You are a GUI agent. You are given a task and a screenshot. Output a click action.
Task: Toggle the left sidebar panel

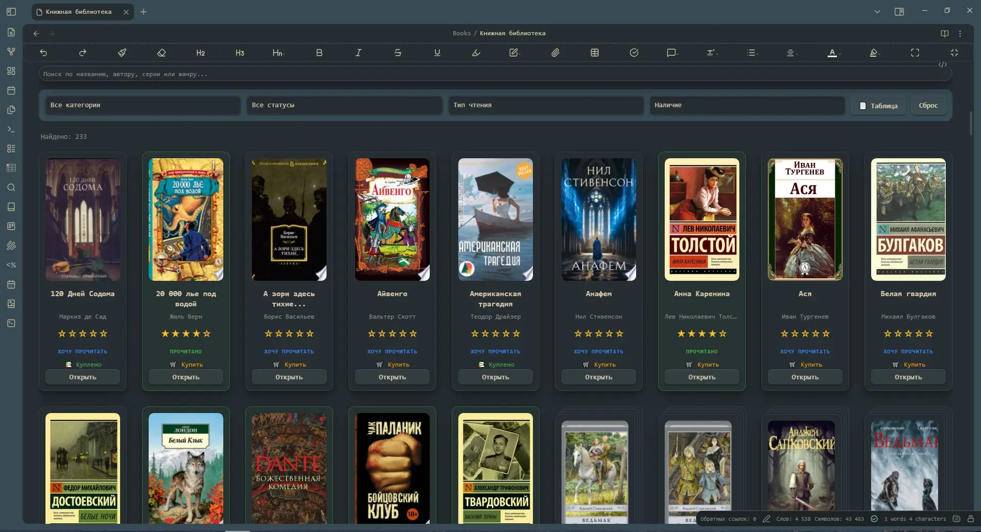pos(11,11)
